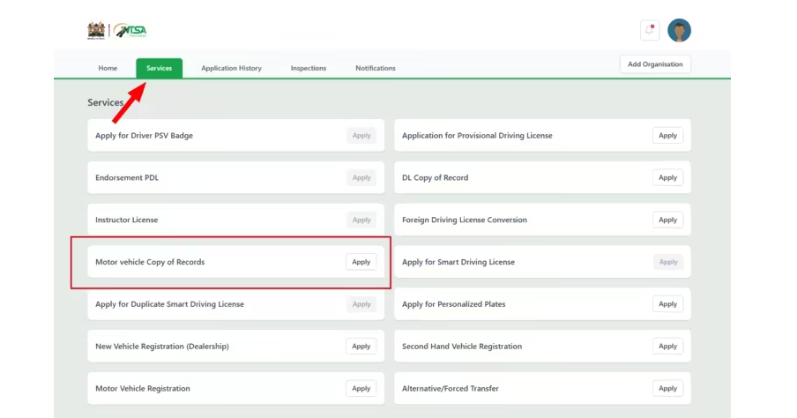Select the Services tab
The width and height of the screenshot is (797, 418).
[160, 68]
